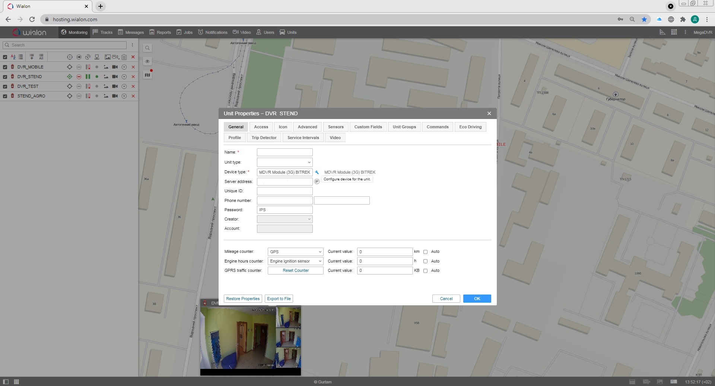Click the Reset Counter button
Image resolution: width=715 pixels, height=386 pixels.
[x=295, y=271]
